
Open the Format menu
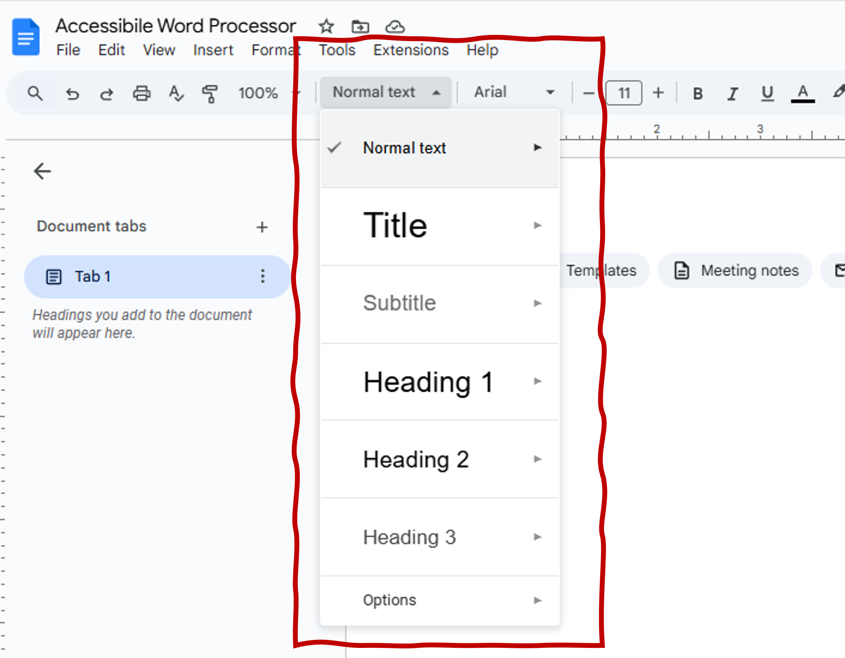276,50
